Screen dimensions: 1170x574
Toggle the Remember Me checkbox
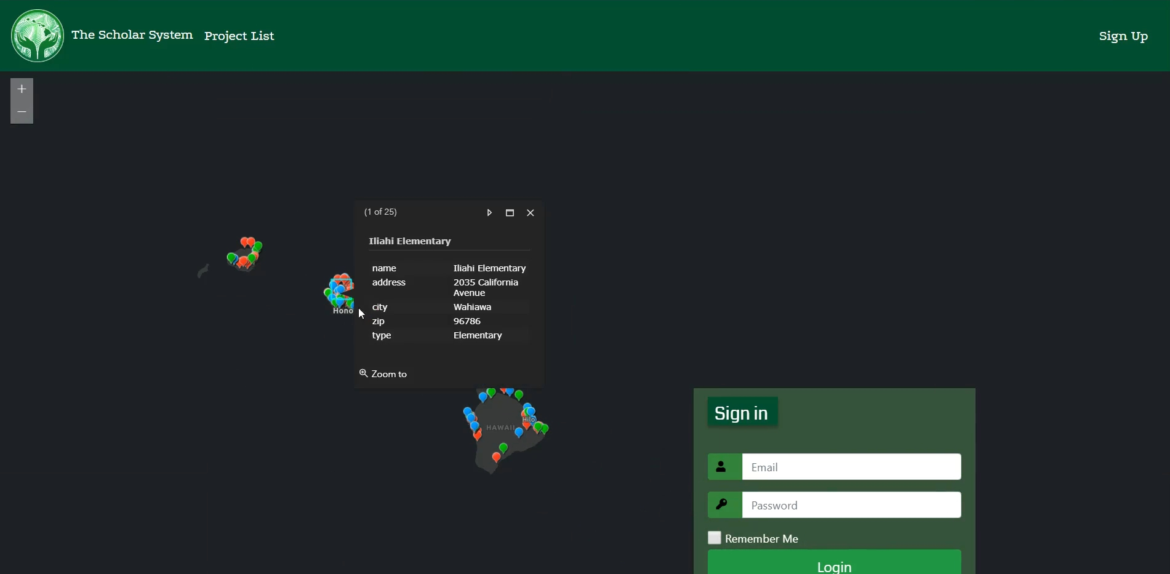[715, 538]
